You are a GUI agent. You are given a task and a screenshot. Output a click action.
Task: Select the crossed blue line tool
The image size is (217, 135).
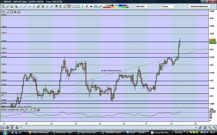click(51, 6)
